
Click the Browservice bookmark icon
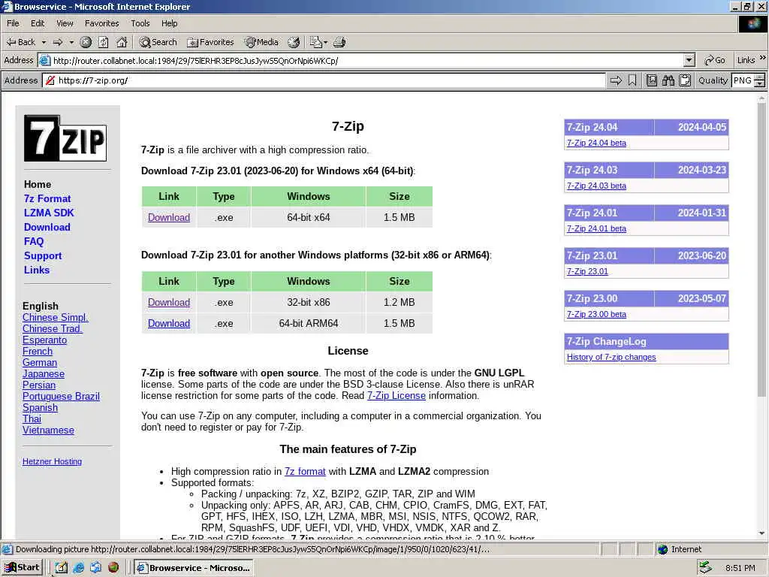coord(632,80)
